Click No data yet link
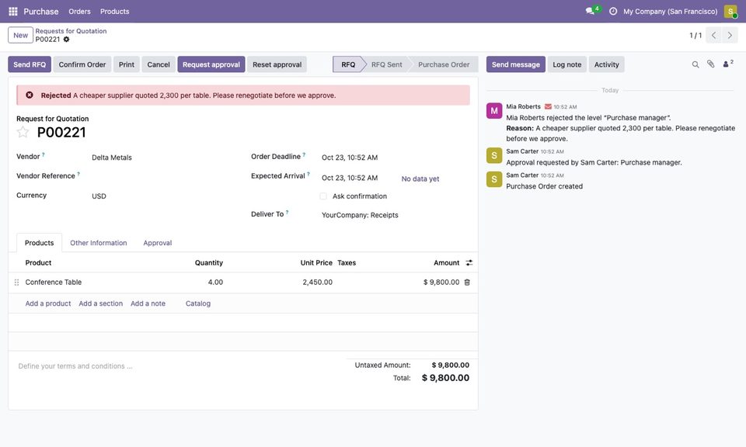The width and height of the screenshot is (746, 447). point(420,179)
